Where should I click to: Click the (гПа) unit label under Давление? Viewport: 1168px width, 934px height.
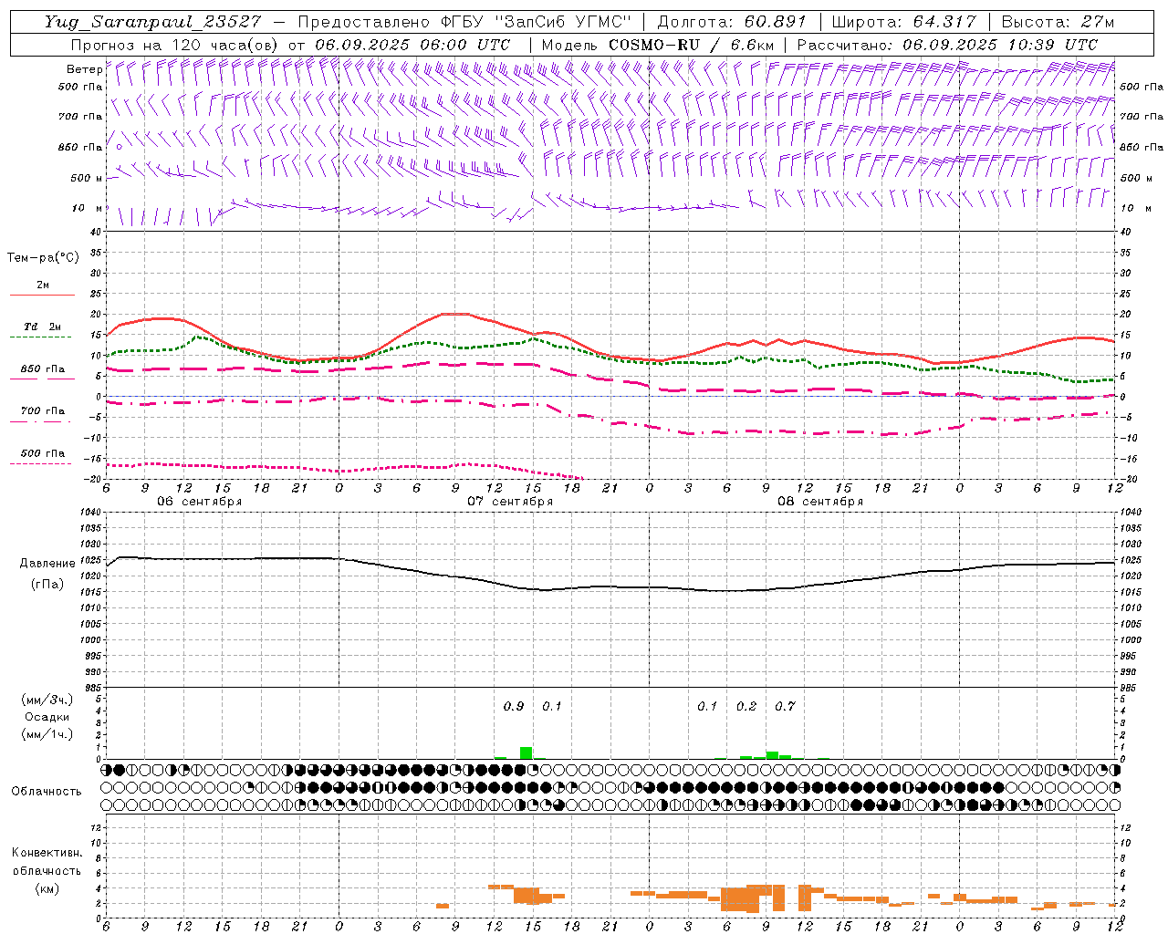tap(47, 585)
